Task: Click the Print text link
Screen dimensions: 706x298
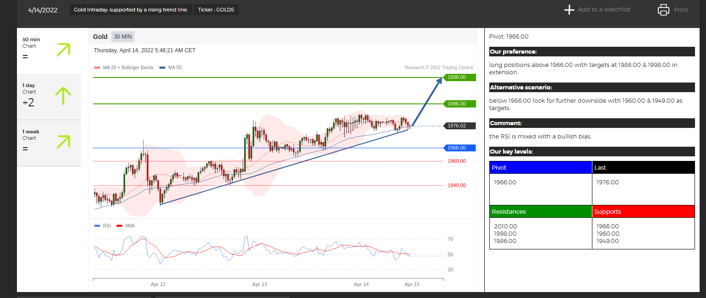Action: point(681,10)
